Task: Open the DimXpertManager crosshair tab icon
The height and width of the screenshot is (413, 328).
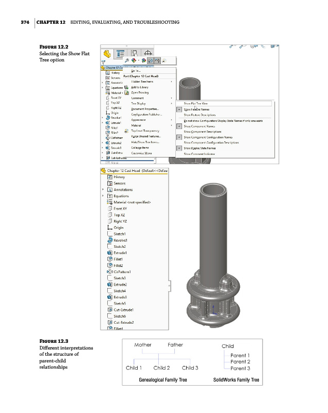Action: pyautogui.click(x=147, y=53)
